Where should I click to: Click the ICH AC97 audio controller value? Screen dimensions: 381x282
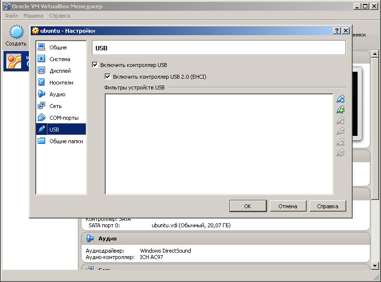click(152, 257)
